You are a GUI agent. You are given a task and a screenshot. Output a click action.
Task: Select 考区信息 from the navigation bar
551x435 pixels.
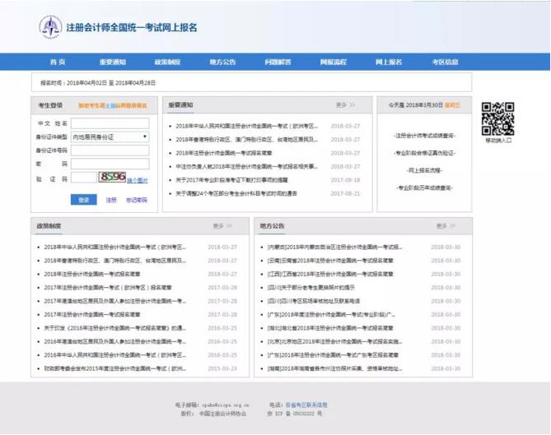(x=446, y=62)
